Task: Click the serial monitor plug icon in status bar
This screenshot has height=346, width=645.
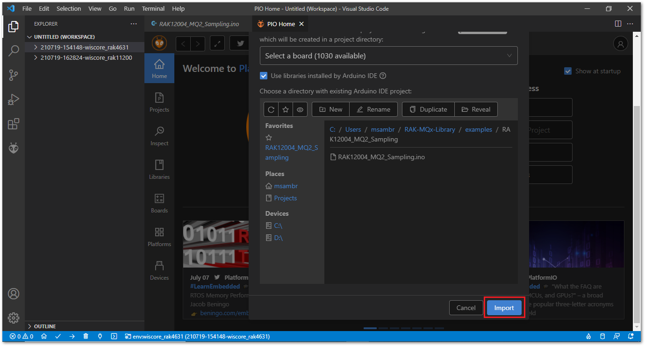Action: [100, 336]
